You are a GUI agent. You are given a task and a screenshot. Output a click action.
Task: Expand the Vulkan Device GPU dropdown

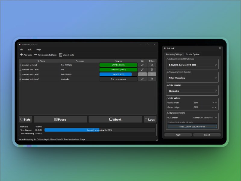192,65
